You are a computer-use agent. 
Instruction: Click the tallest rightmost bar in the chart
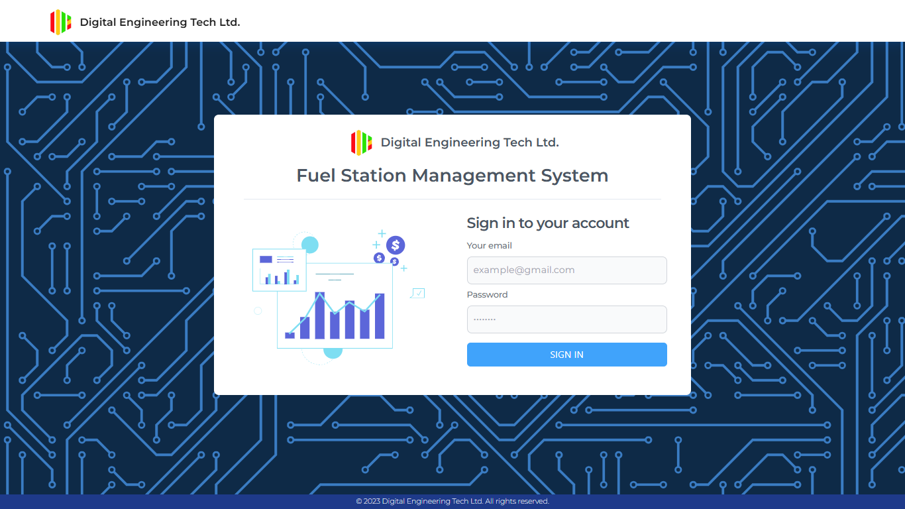(x=380, y=316)
